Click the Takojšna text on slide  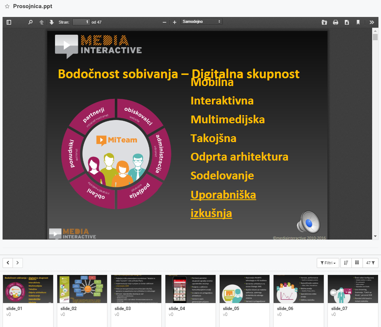pos(213,138)
